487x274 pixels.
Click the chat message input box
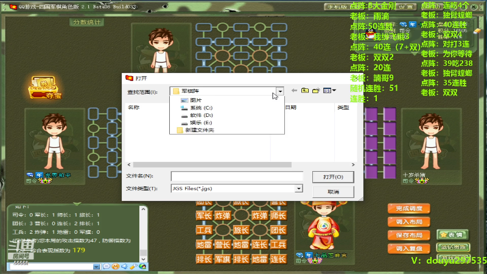[52, 267]
